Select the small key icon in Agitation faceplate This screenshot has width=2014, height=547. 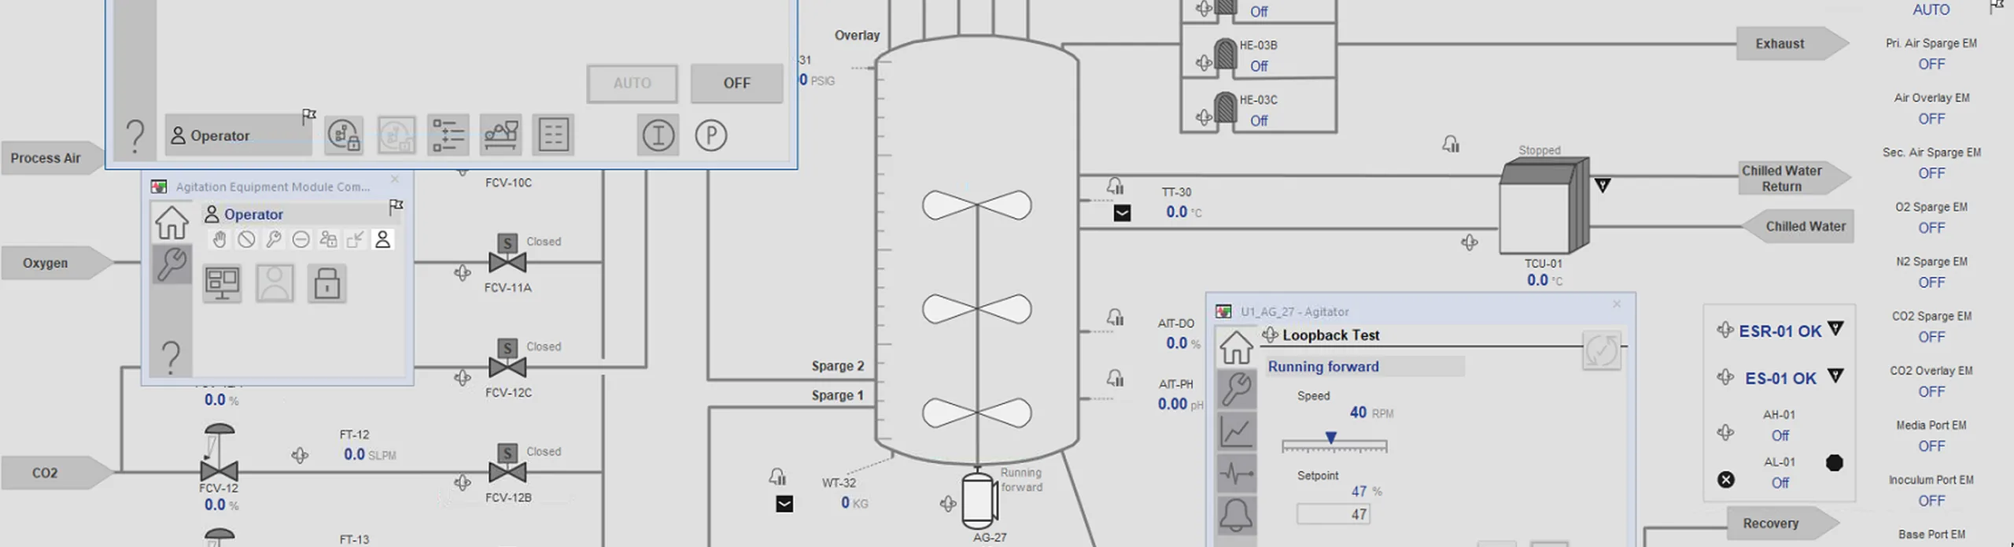[274, 239]
